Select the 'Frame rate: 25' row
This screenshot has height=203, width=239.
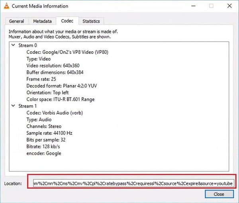coord(41,79)
